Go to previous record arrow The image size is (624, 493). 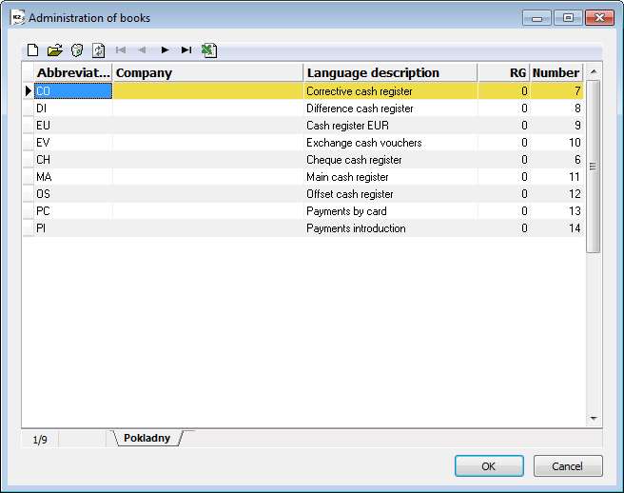point(142,49)
